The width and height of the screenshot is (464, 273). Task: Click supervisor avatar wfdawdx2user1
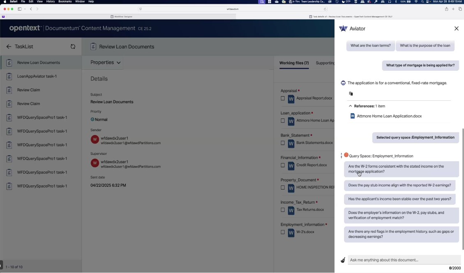(95, 163)
